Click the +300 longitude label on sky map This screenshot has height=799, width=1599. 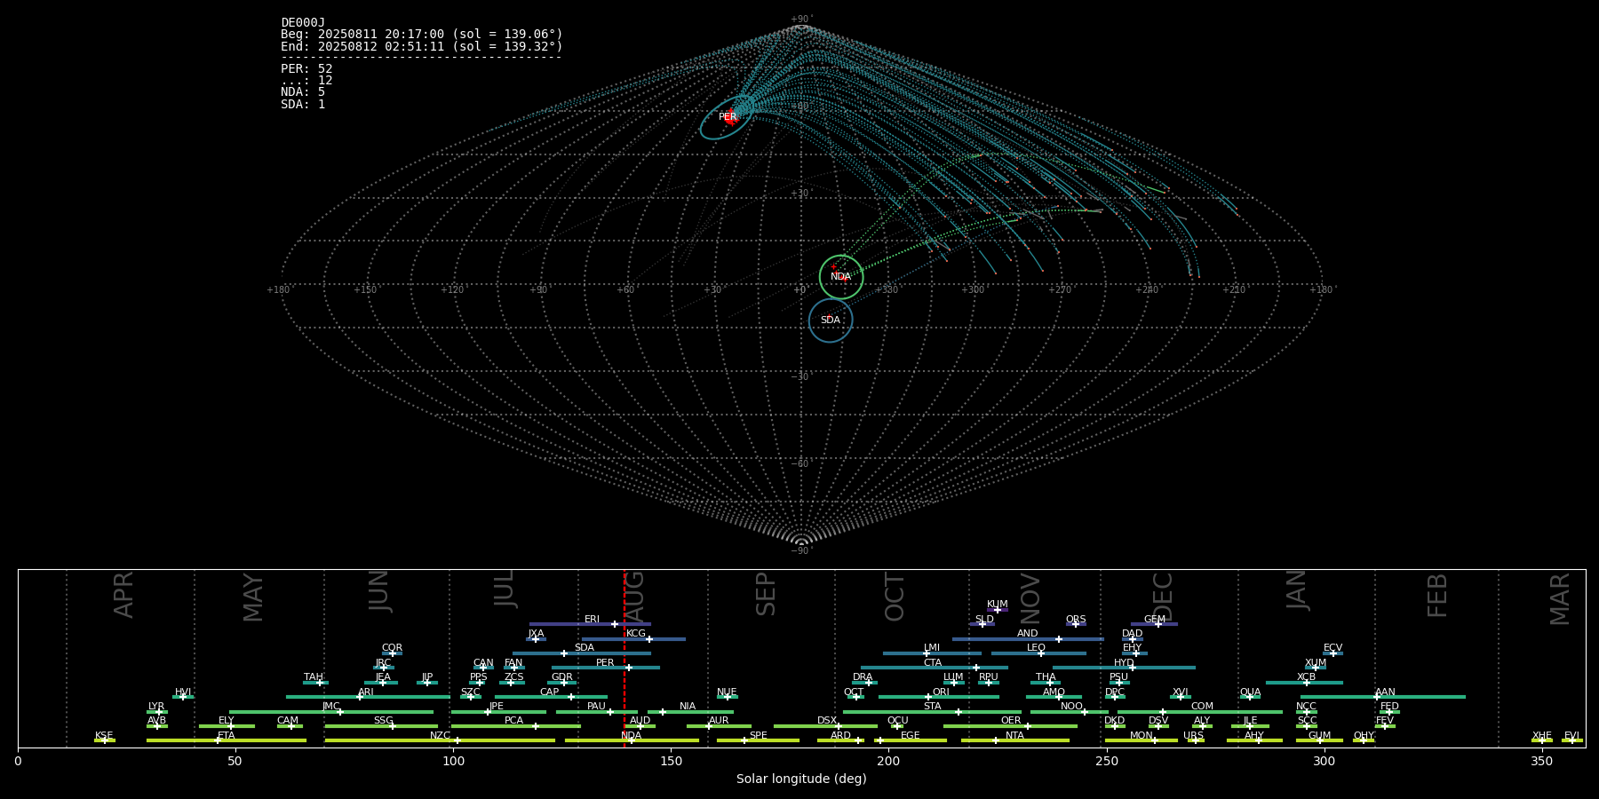click(x=973, y=289)
